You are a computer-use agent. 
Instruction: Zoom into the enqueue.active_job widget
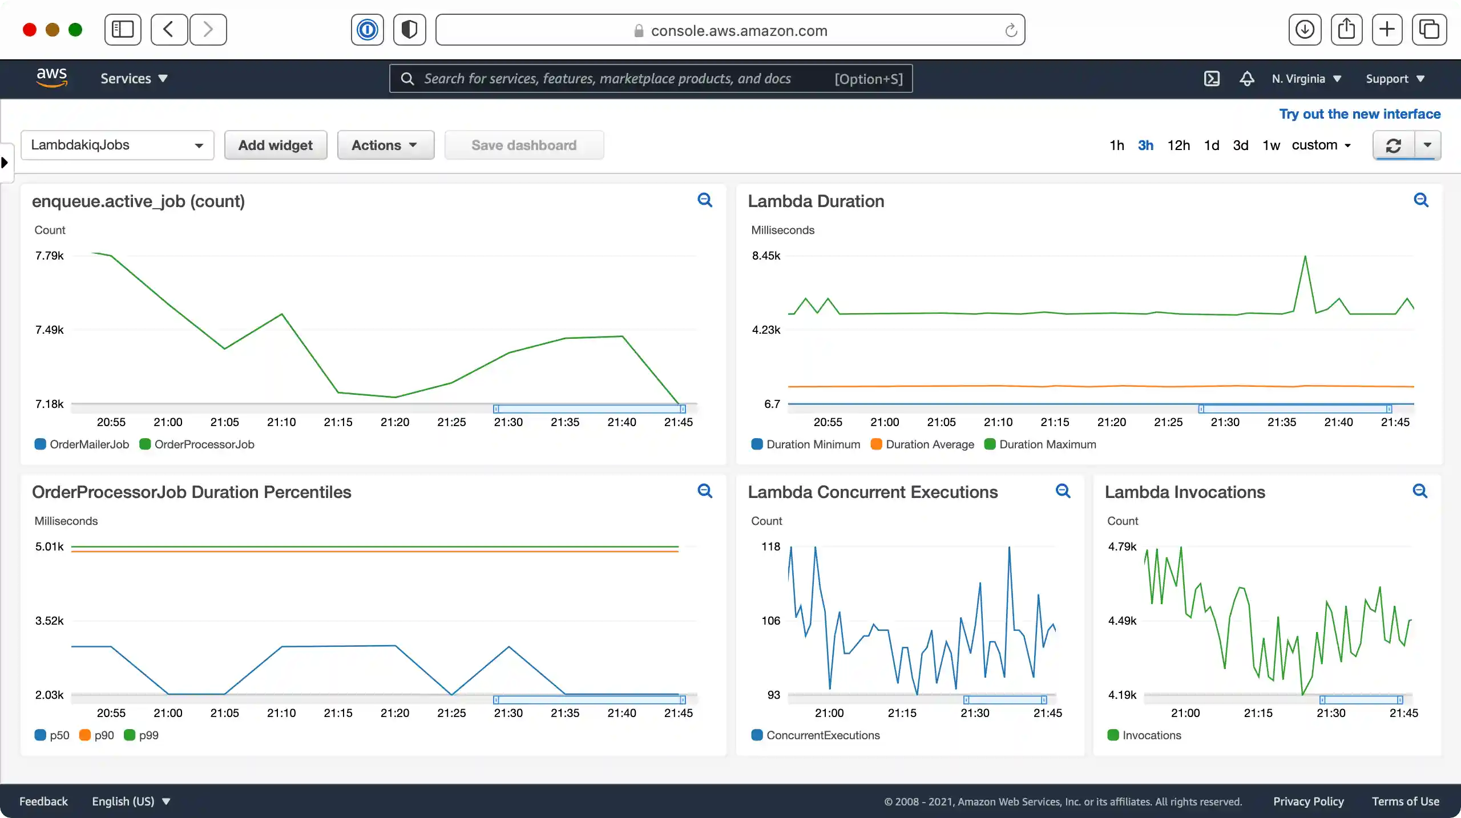click(705, 200)
